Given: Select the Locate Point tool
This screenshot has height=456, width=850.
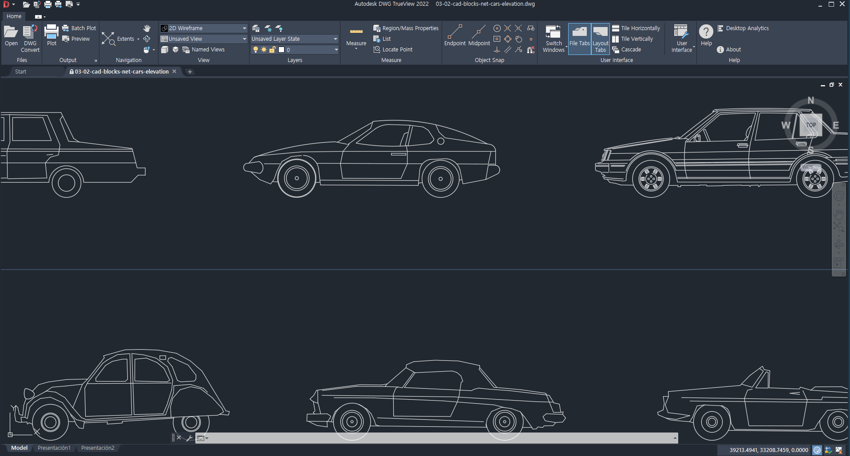Looking at the screenshot, I should [x=393, y=50].
